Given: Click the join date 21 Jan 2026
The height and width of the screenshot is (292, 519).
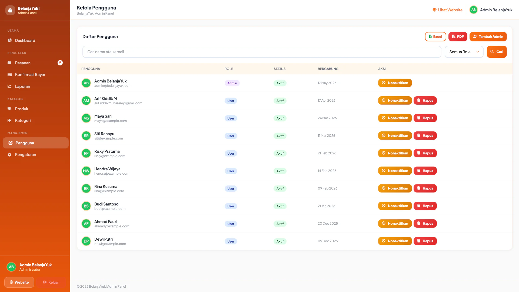Looking at the screenshot, I should (x=326, y=206).
